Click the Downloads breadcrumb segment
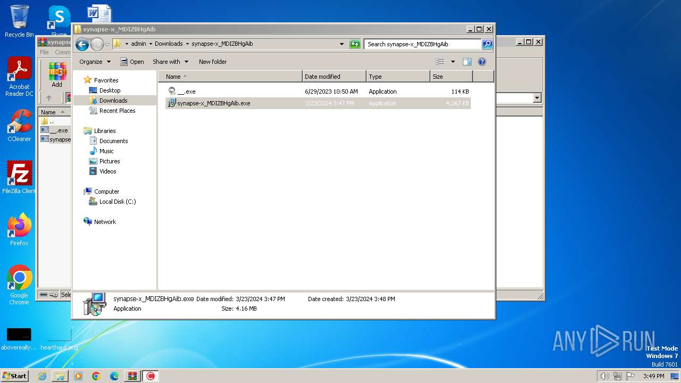This screenshot has width=681, height=383. point(169,44)
